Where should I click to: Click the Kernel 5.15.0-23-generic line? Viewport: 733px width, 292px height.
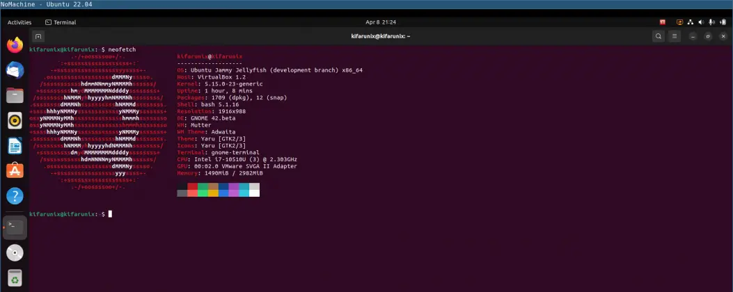220,83
